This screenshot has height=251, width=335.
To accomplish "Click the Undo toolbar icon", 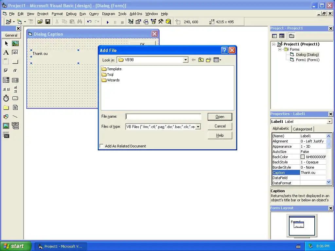I will (89, 22).
